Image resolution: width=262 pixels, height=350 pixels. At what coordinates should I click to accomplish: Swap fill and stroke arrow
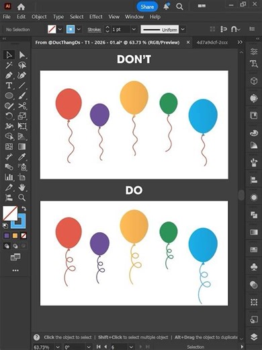(24, 209)
